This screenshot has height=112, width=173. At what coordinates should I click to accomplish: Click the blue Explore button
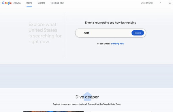(138, 33)
